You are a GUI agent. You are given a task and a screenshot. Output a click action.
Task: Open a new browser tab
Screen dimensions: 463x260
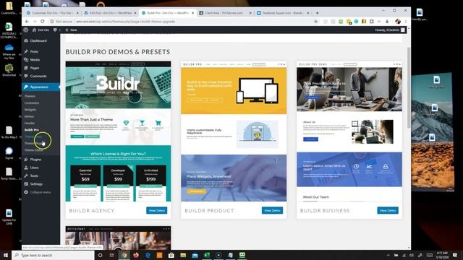(317, 13)
